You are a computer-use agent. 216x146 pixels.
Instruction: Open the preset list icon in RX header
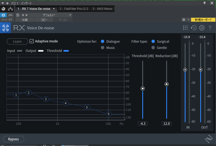(x=186, y=28)
